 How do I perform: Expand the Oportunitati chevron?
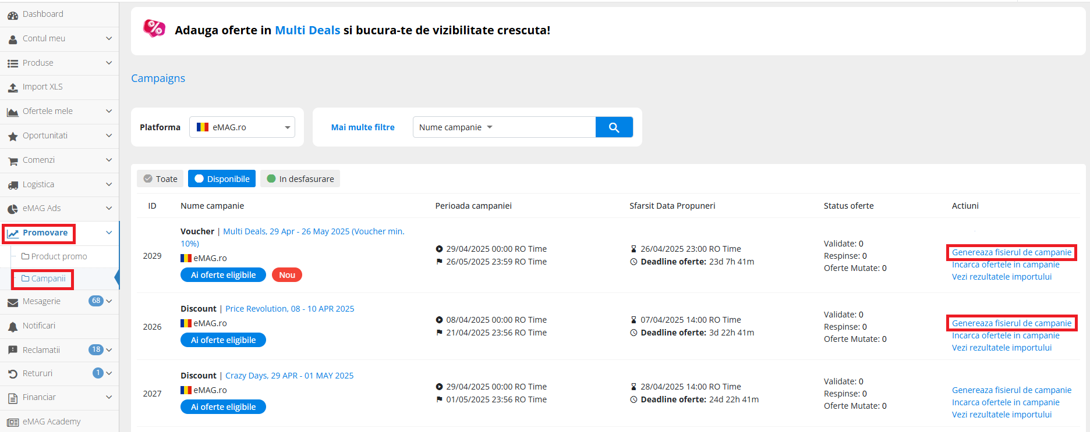(109, 135)
